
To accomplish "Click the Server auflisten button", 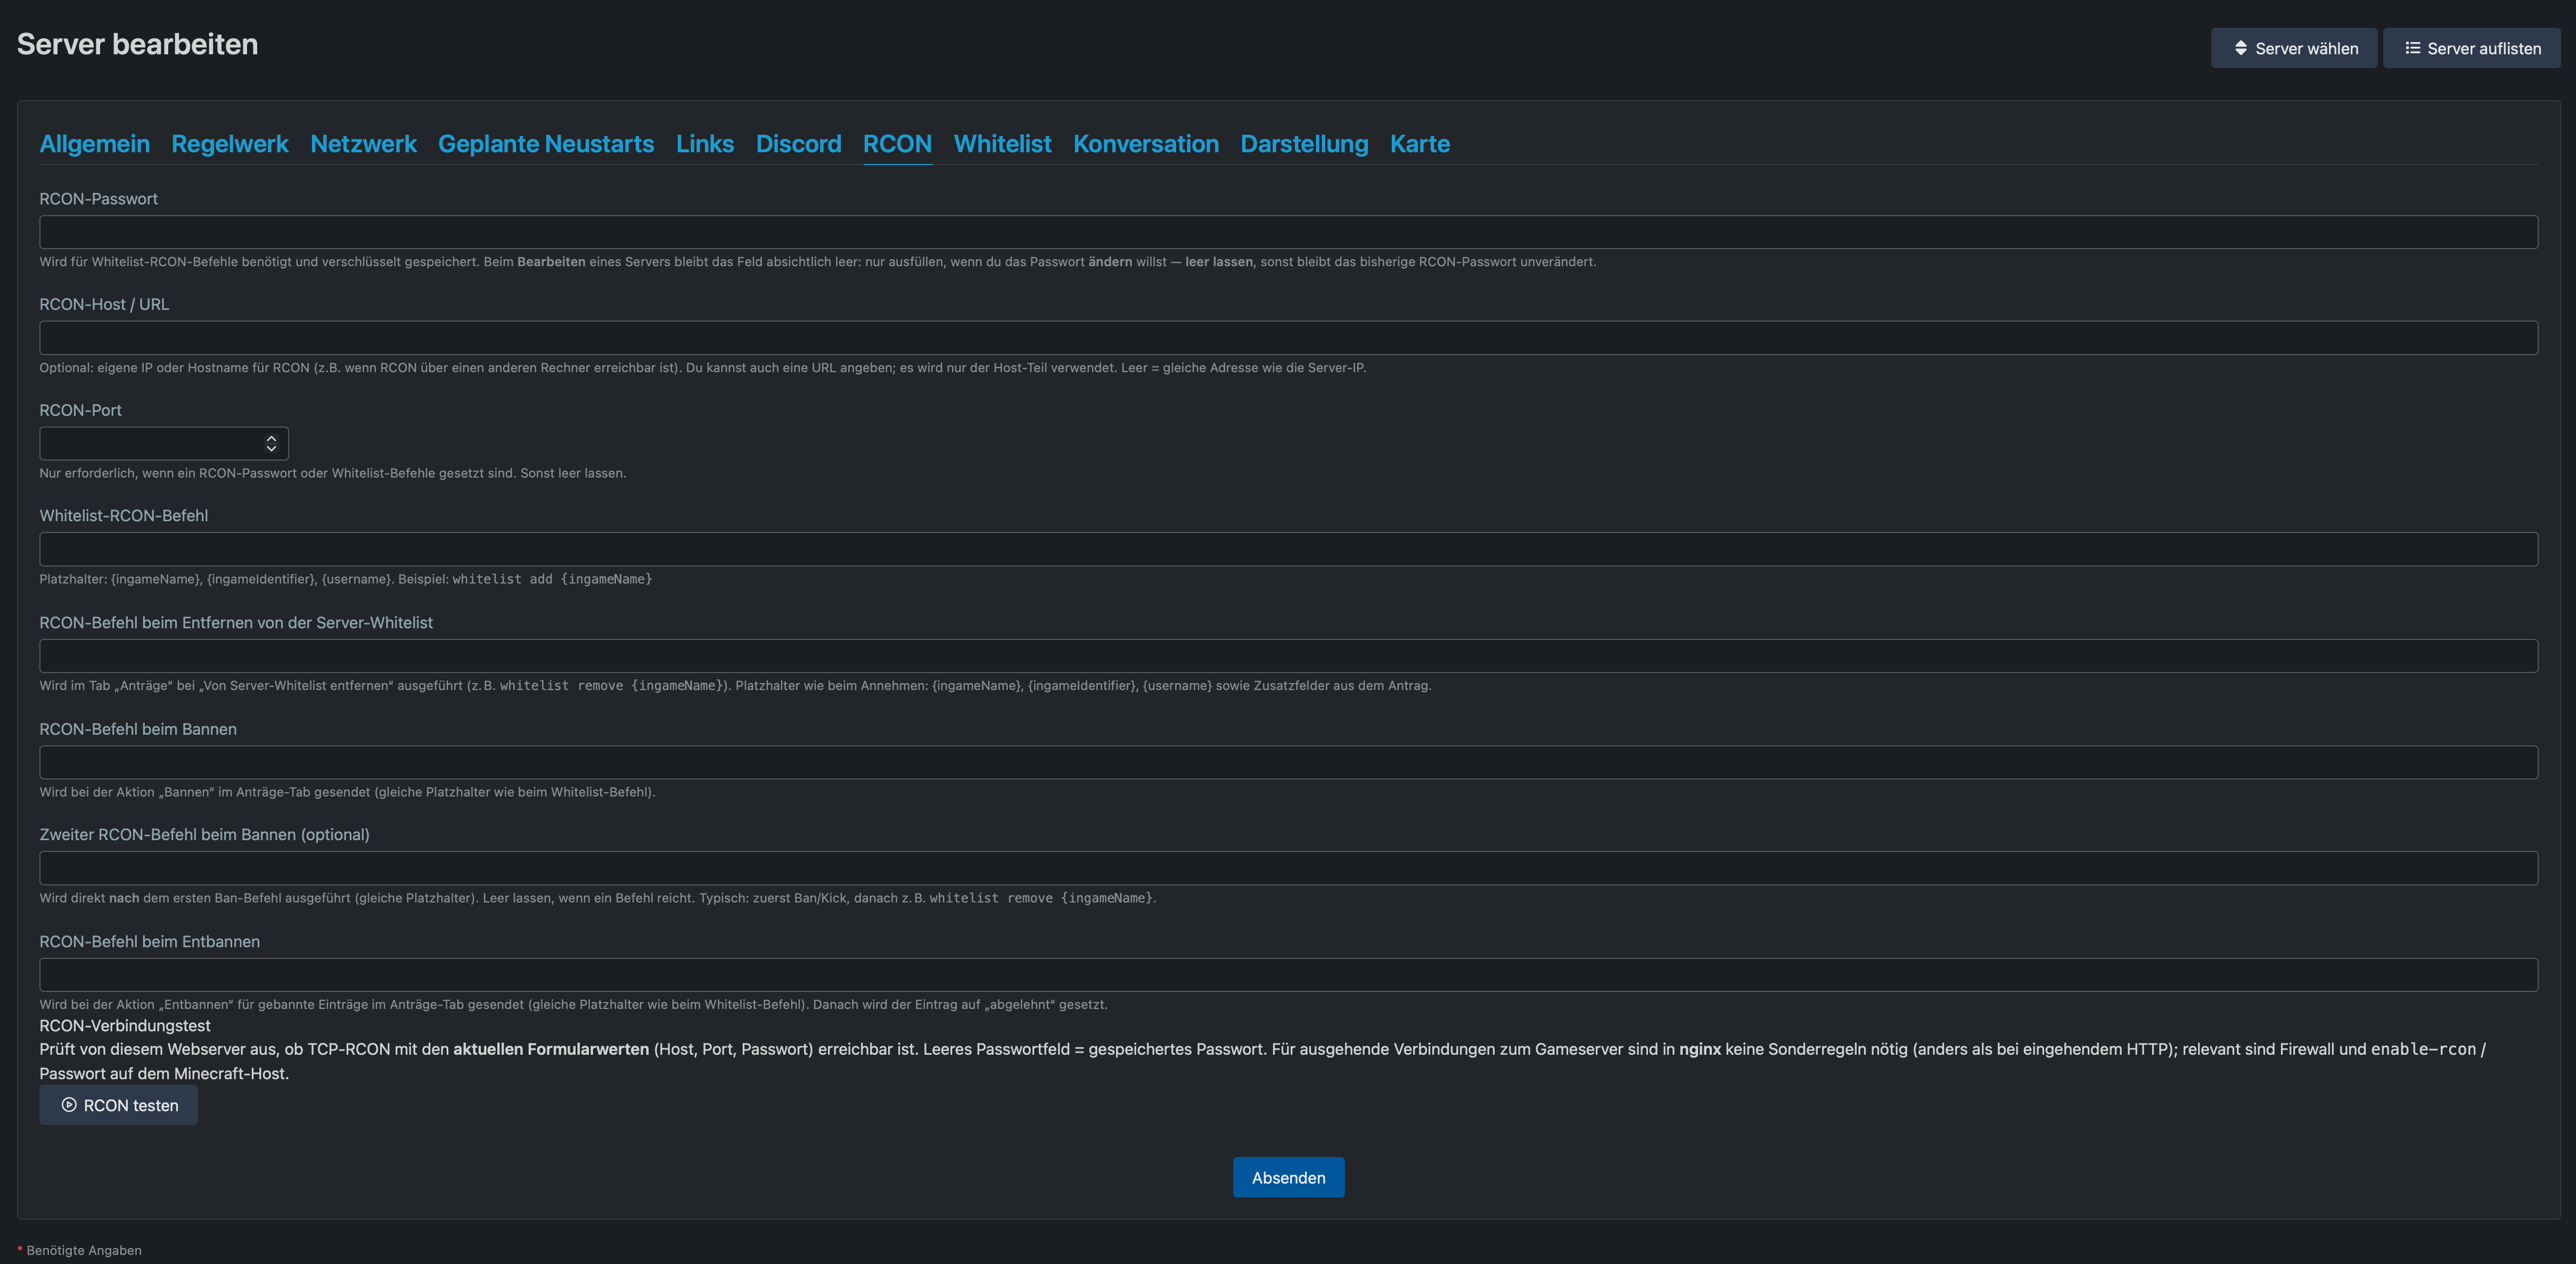I will [2471, 48].
